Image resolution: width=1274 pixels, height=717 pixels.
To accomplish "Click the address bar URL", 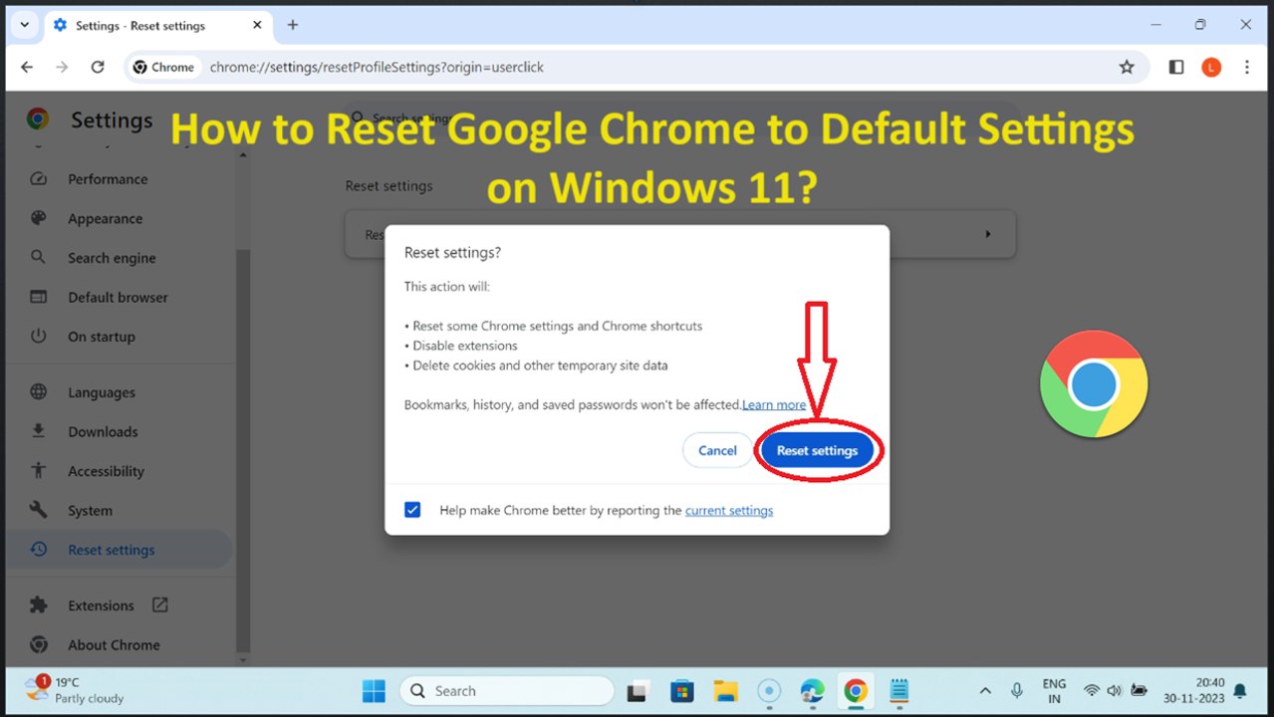I will (377, 67).
